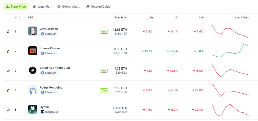Click the HyperEVM chain badge under Hypurr
Image resolution: width=258 pixels, height=121 pixels.
coord(49,112)
